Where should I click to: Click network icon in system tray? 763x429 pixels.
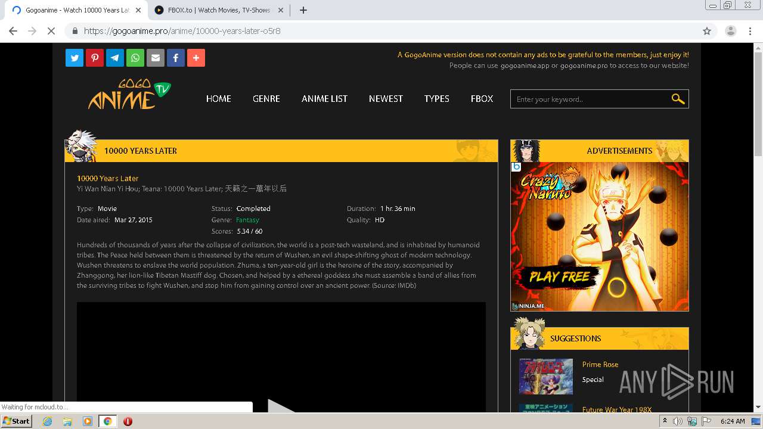pyautogui.click(x=692, y=421)
